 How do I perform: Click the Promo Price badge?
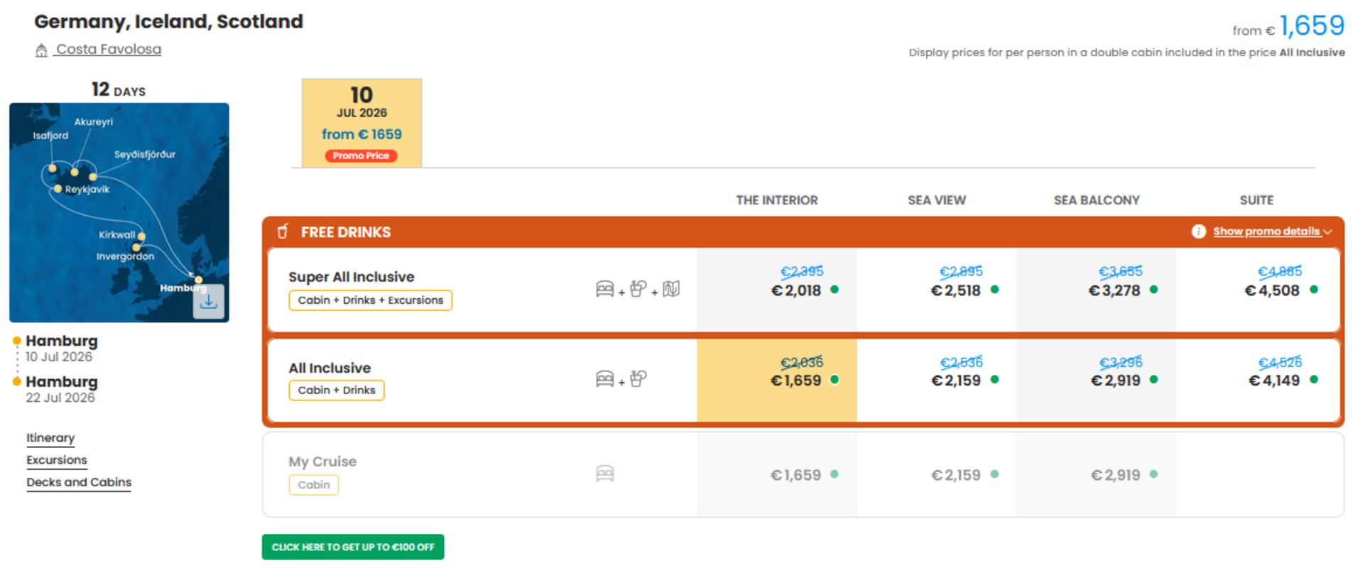362,155
